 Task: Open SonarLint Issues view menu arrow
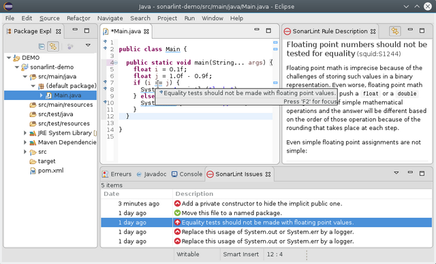[396, 173]
